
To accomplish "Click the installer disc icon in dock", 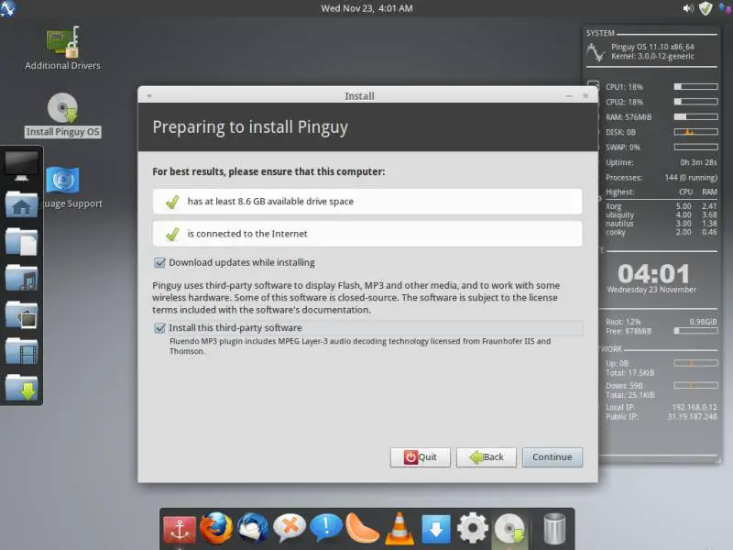I will 509,530.
